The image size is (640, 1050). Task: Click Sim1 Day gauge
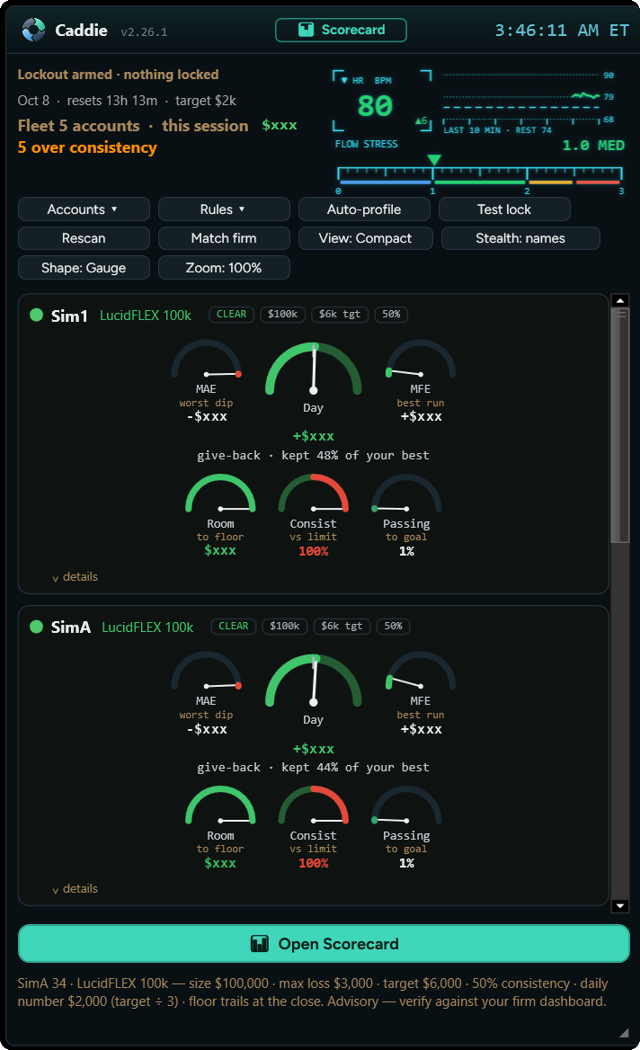pos(314,369)
